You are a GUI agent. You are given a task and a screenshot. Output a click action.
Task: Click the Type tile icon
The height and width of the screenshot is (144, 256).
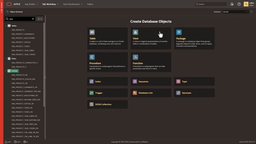tap(178, 81)
